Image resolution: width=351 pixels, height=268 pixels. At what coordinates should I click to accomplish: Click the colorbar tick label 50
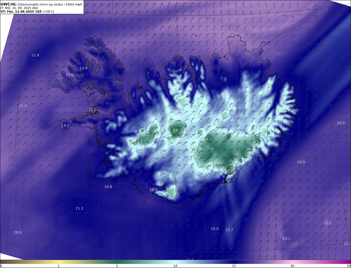[x=349, y=266]
